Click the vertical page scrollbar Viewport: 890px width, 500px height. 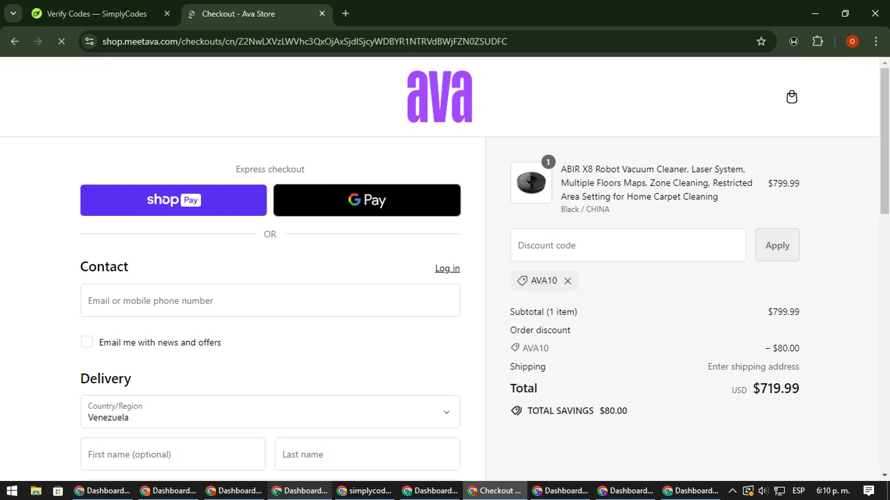pyautogui.click(x=885, y=141)
